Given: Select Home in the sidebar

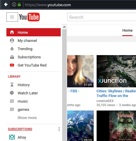Looking at the screenshot, I should click(x=34, y=32).
